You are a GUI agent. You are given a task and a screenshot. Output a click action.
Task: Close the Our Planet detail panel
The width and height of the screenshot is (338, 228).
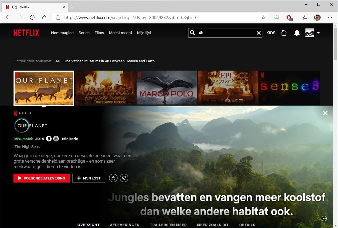[325, 113]
